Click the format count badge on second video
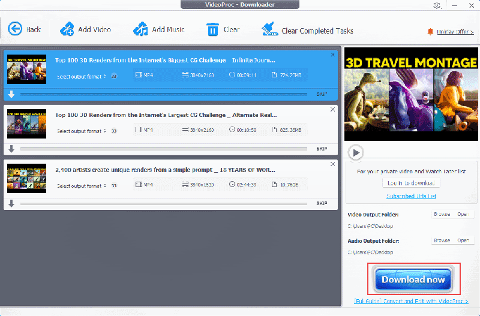This screenshot has width=480, height=316. [114, 131]
